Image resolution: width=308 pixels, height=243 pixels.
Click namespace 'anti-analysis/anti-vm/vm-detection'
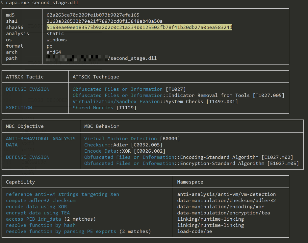click(226, 194)
